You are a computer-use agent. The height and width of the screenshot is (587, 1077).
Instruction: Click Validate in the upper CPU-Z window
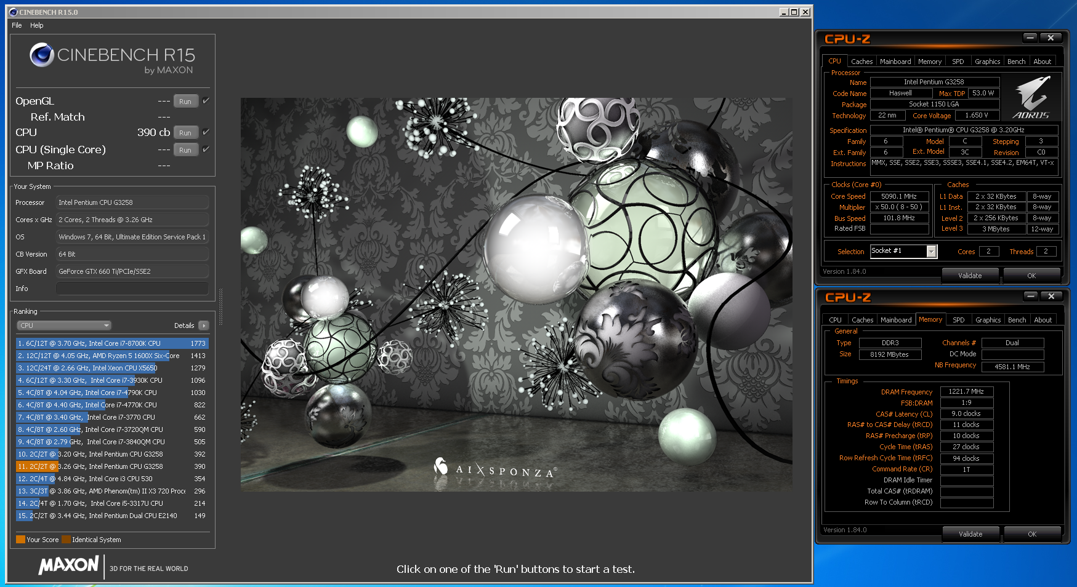[970, 276]
